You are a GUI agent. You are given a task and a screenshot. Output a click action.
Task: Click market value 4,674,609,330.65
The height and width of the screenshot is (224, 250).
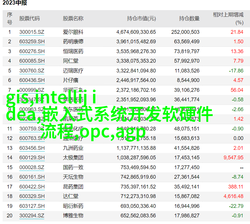coord(136,32)
